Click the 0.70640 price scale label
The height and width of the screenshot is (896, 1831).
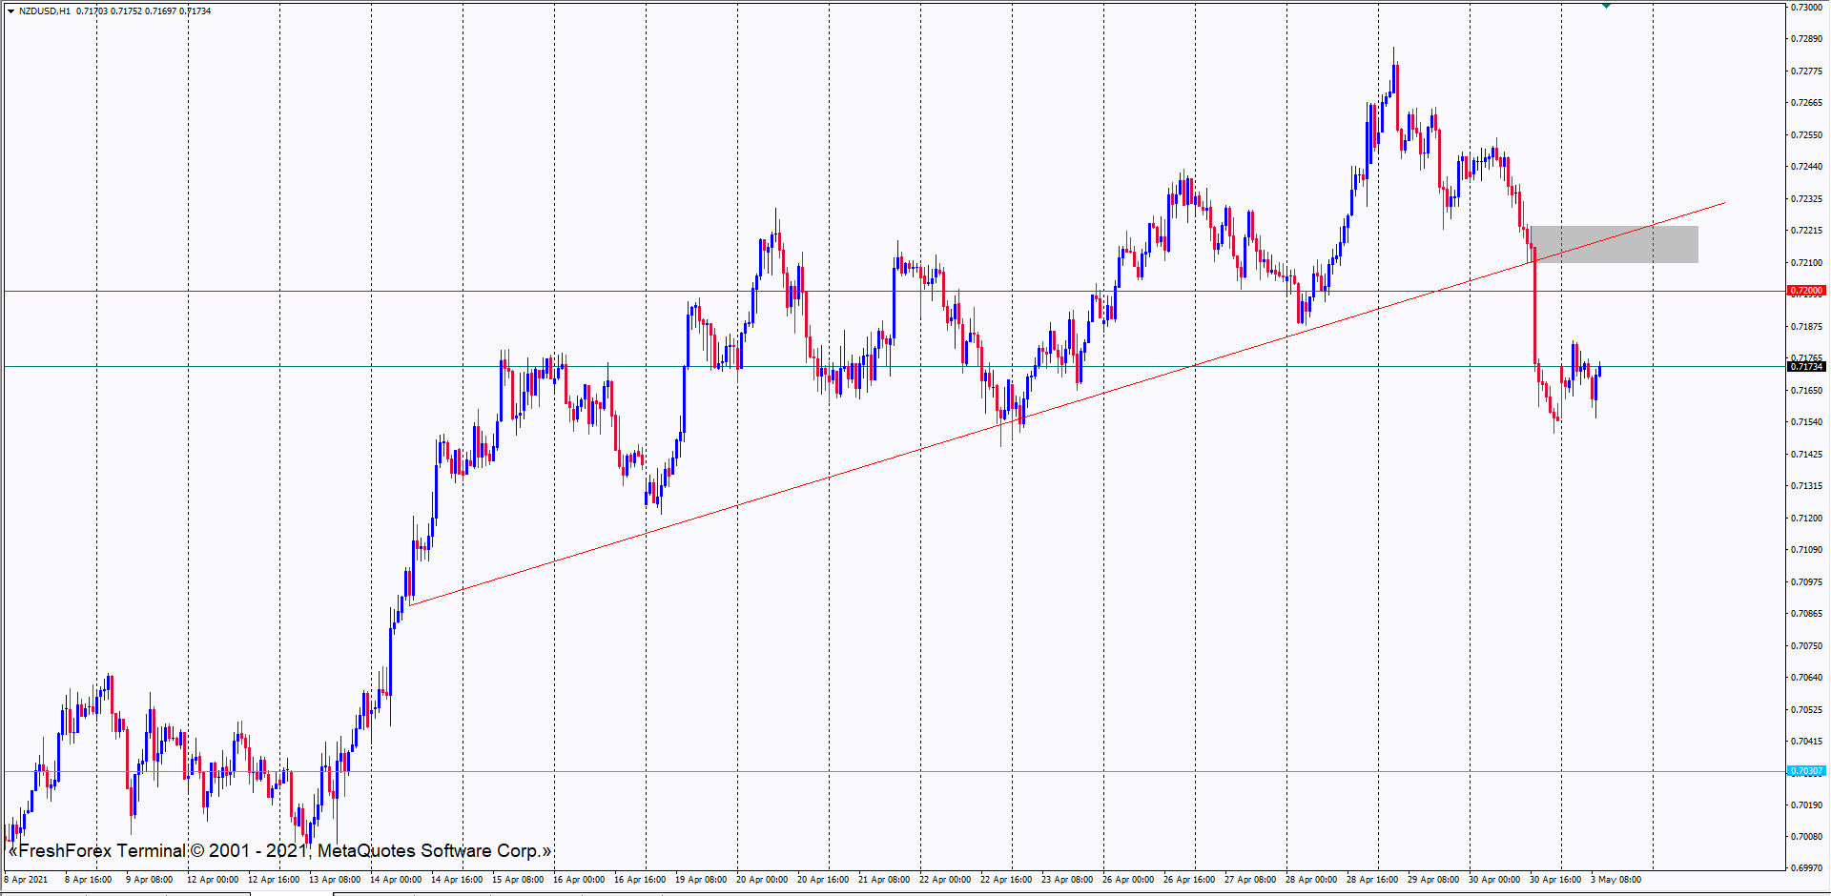coord(1807,678)
